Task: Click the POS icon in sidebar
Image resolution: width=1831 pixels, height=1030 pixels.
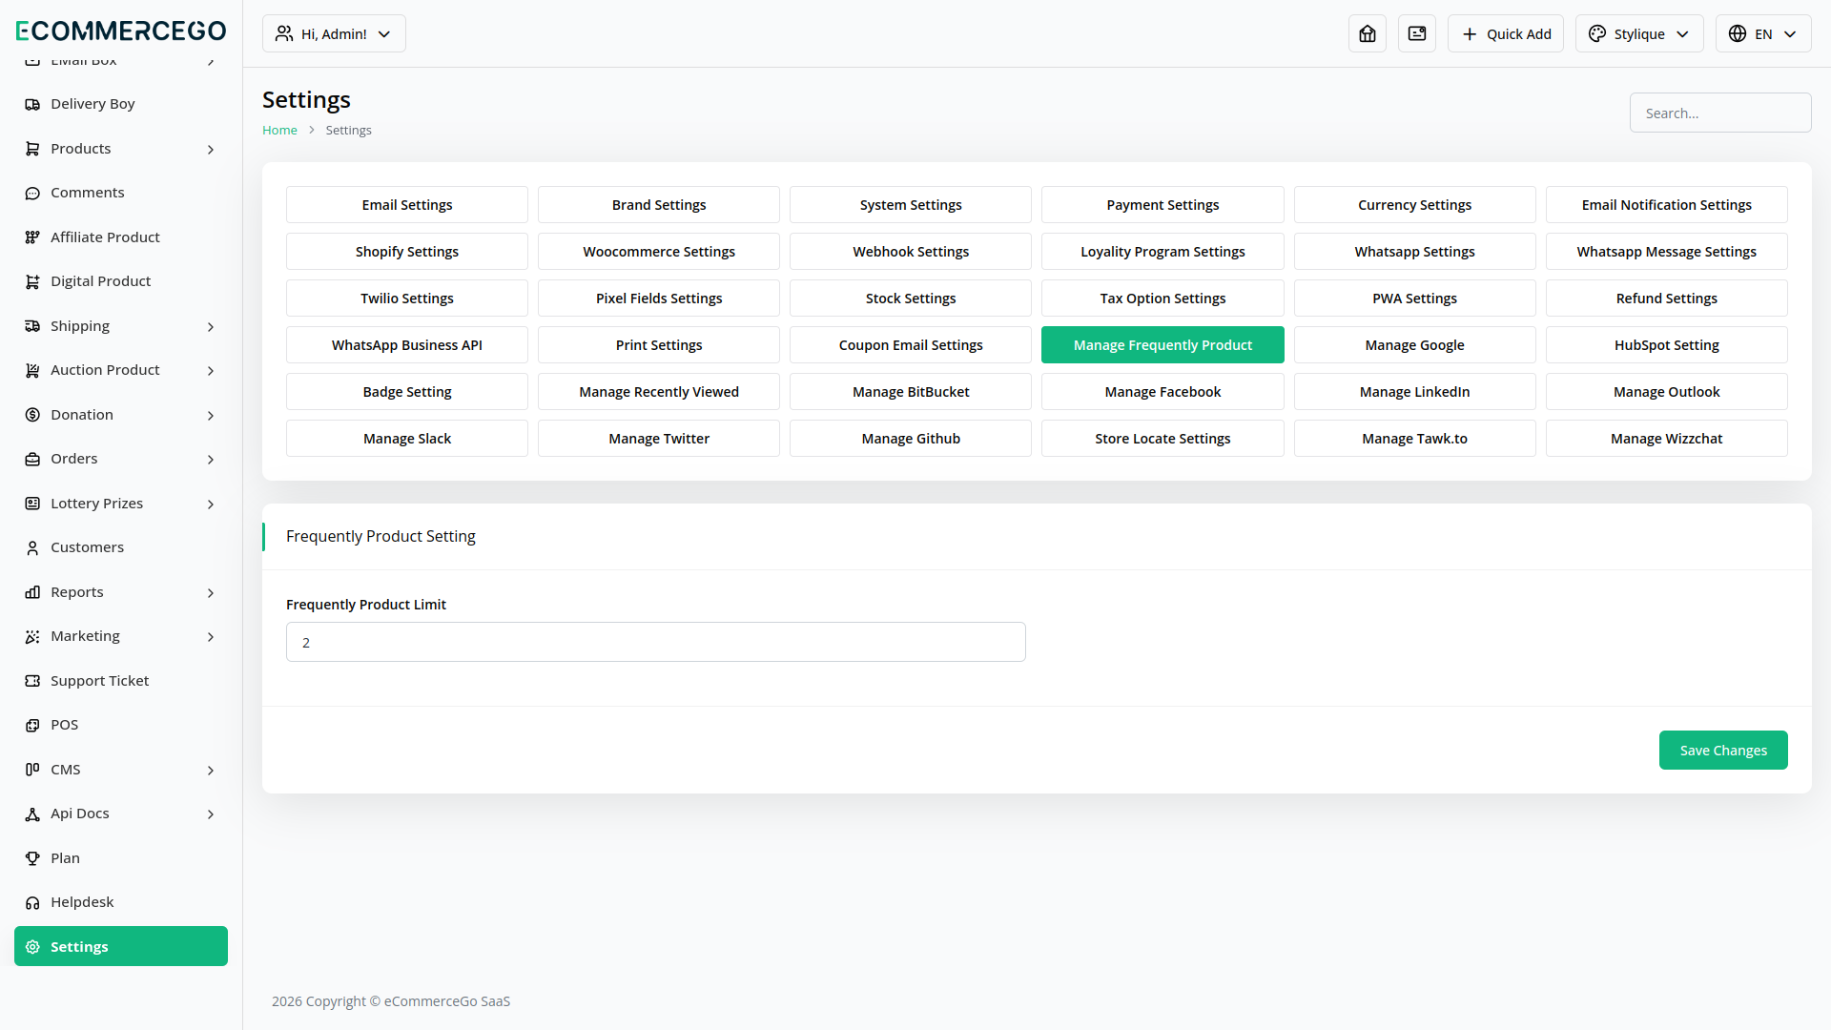Action: coord(32,725)
